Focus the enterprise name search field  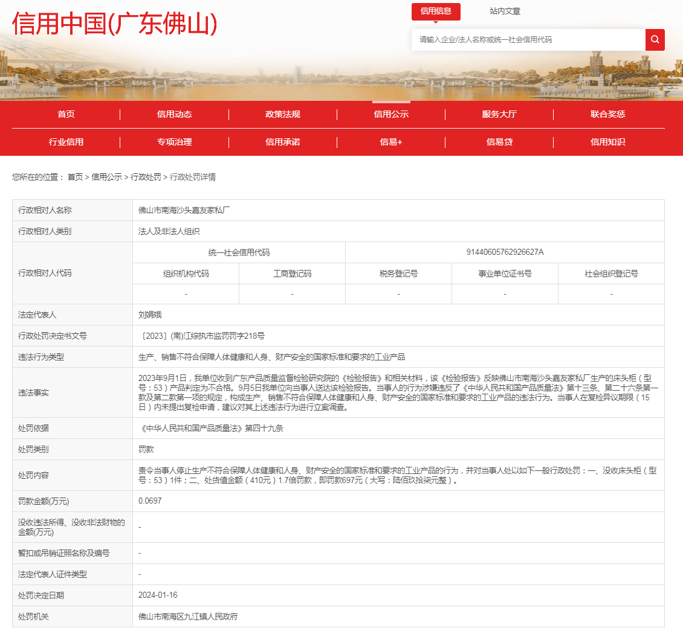[528, 40]
